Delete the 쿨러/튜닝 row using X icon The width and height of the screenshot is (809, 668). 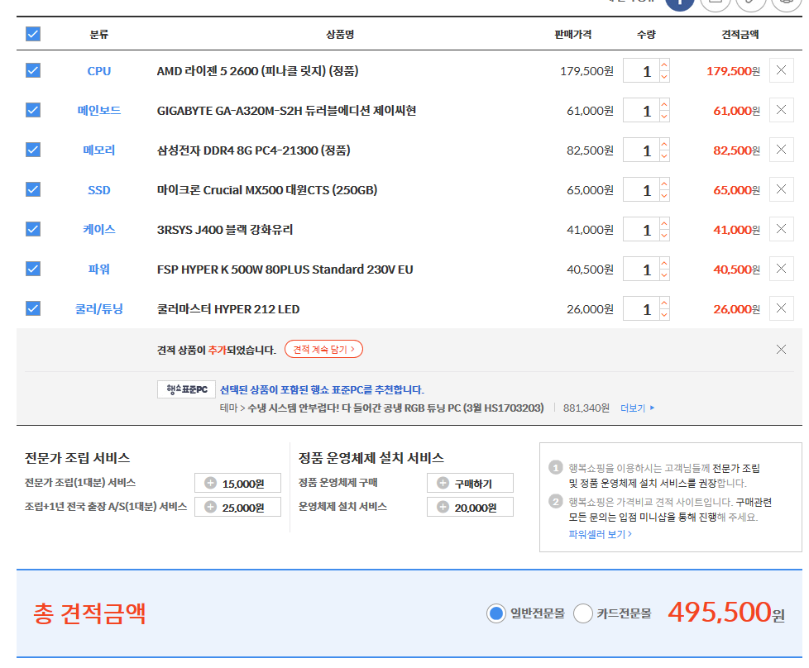point(781,309)
